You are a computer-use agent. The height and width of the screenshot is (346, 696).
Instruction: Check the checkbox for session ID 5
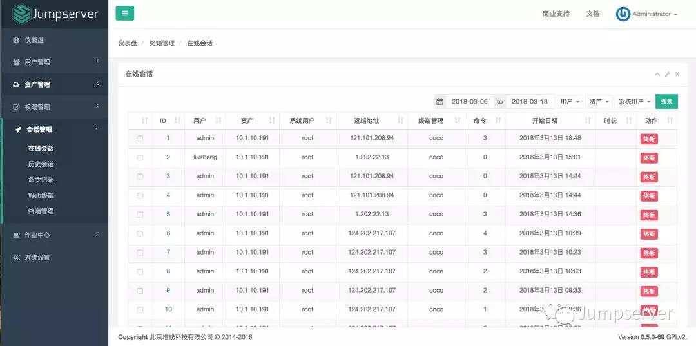point(140,215)
